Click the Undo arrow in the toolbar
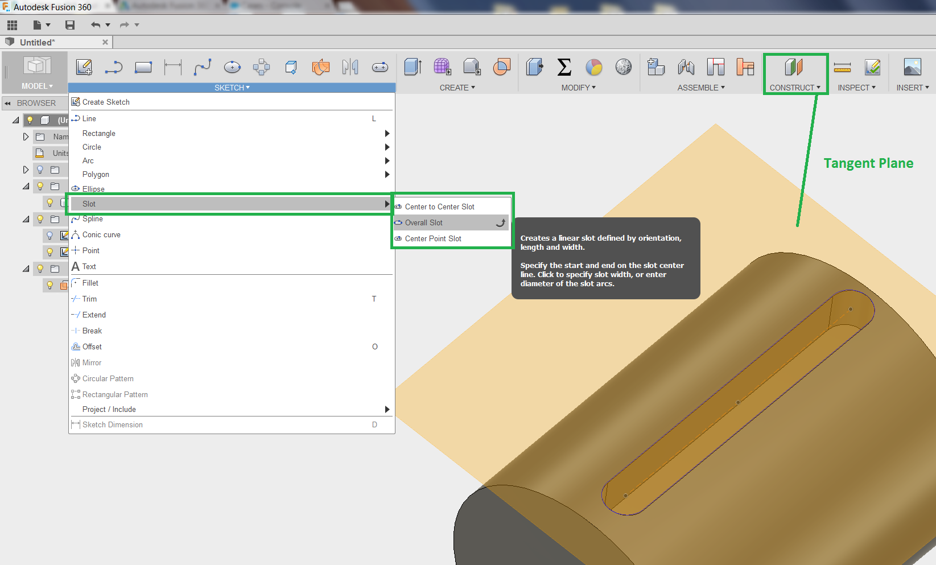Image resolution: width=936 pixels, height=565 pixels. point(94,24)
